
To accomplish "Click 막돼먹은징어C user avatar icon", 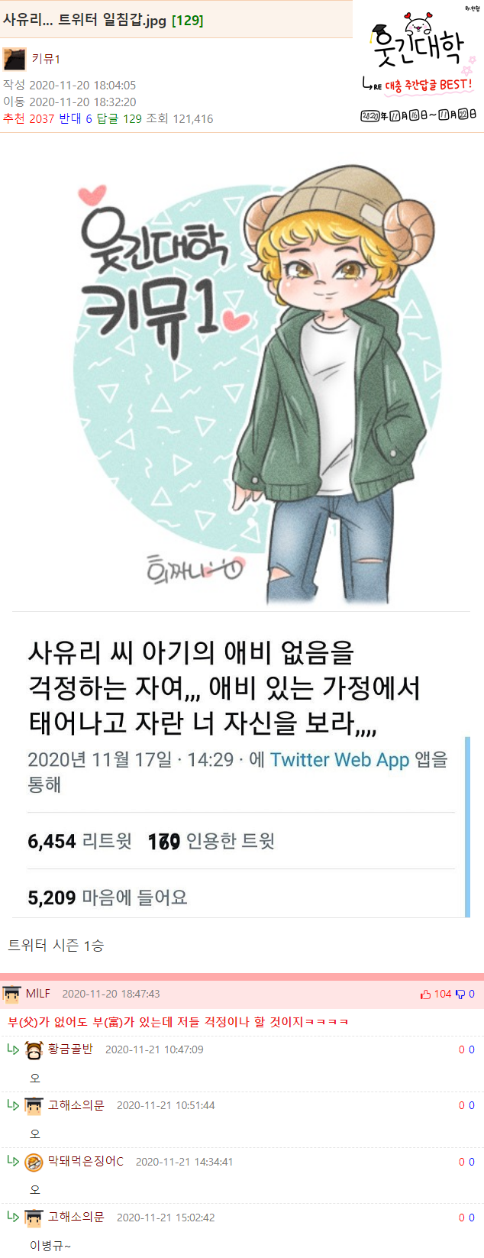I will point(34,1162).
